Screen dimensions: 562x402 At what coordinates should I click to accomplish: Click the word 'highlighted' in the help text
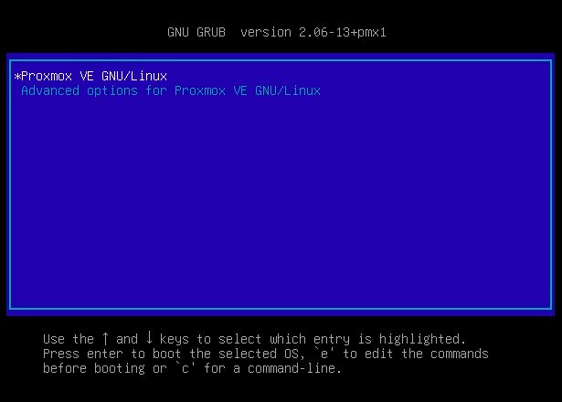point(419,339)
